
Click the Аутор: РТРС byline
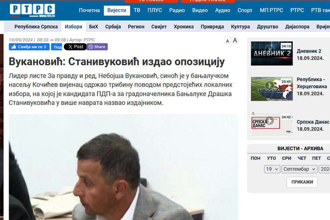(x=82, y=40)
